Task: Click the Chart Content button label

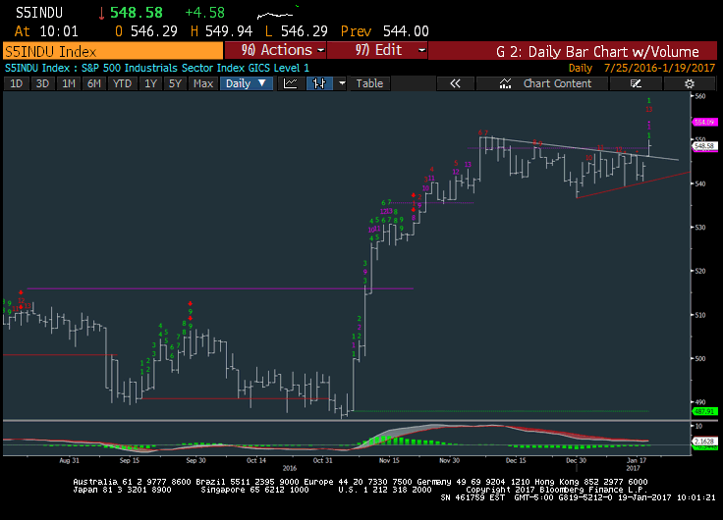Action: pyautogui.click(x=557, y=83)
